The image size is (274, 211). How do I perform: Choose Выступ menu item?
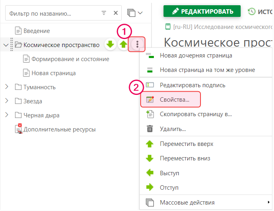coord(206,173)
